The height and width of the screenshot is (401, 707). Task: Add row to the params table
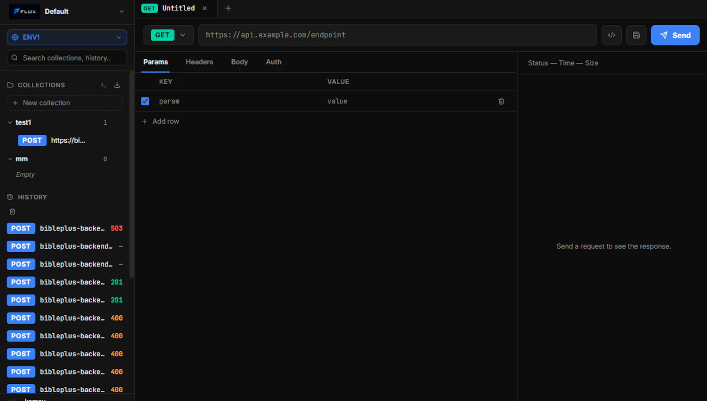160,121
